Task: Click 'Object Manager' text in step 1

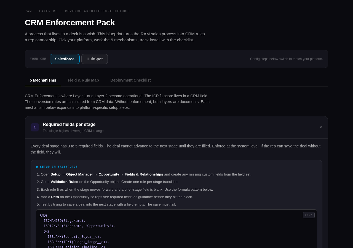Action: (80, 174)
